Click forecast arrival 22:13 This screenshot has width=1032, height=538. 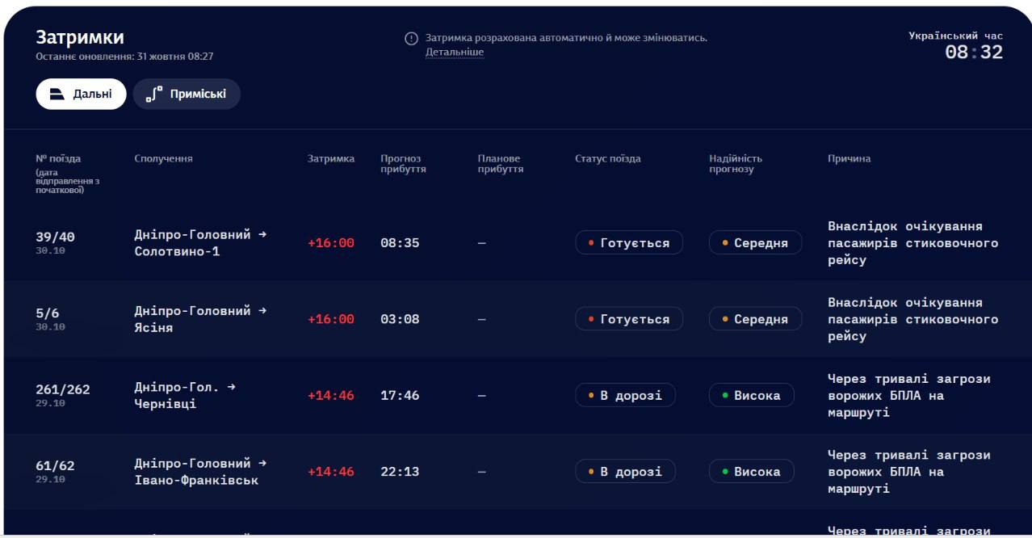pos(400,472)
